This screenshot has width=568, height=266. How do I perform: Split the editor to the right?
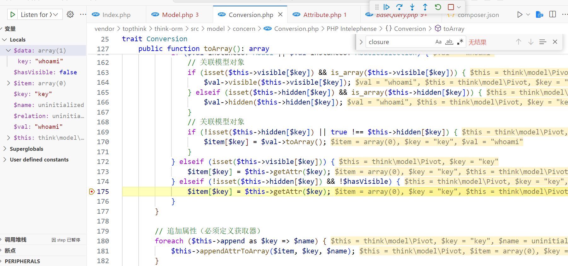tap(553, 14)
